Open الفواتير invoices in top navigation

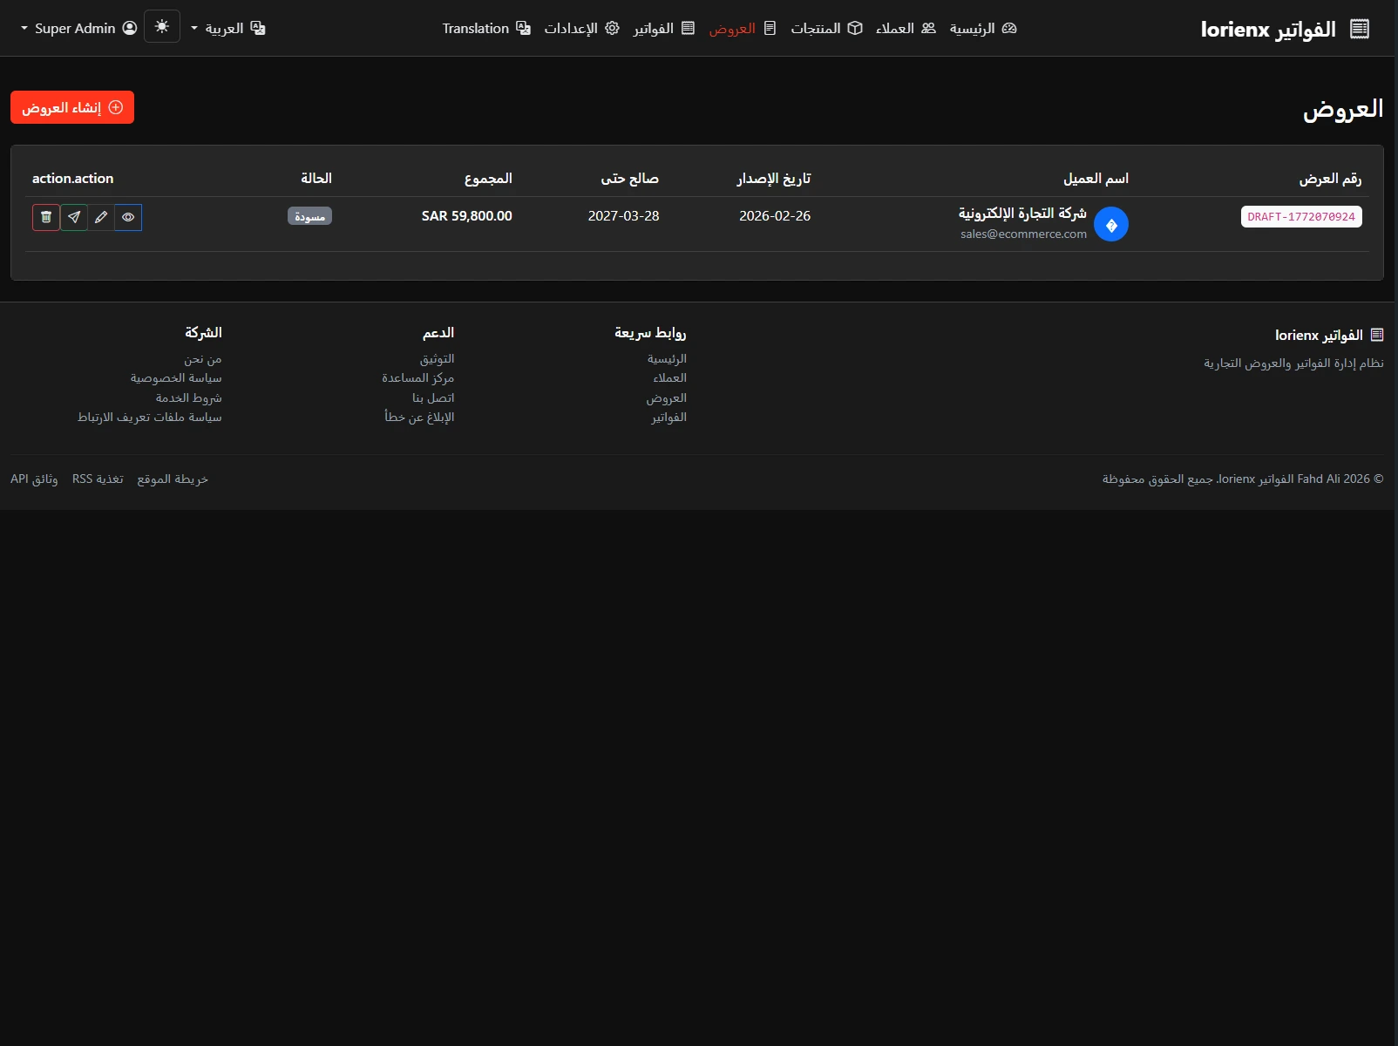click(x=663, y=28)
